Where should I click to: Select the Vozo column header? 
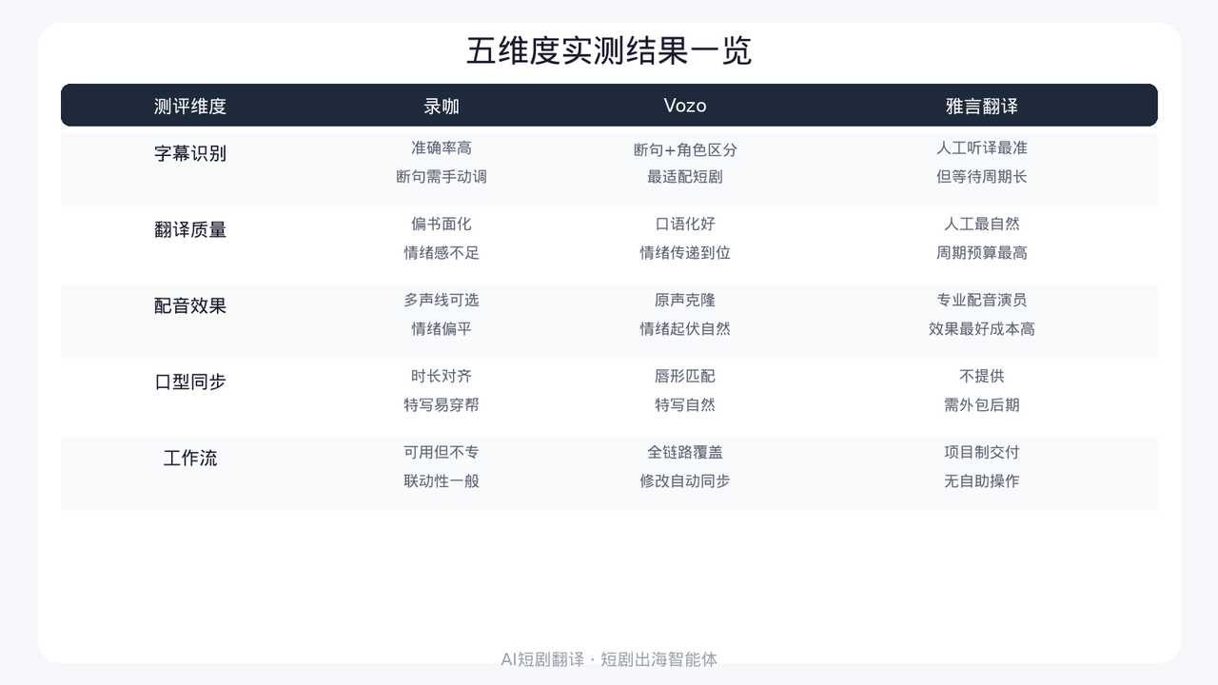pos(685,106)
